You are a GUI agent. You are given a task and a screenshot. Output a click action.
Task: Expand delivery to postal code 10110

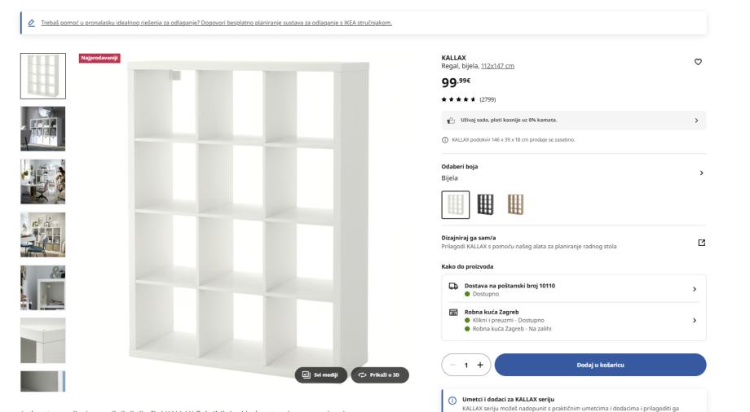pos(694,289)
